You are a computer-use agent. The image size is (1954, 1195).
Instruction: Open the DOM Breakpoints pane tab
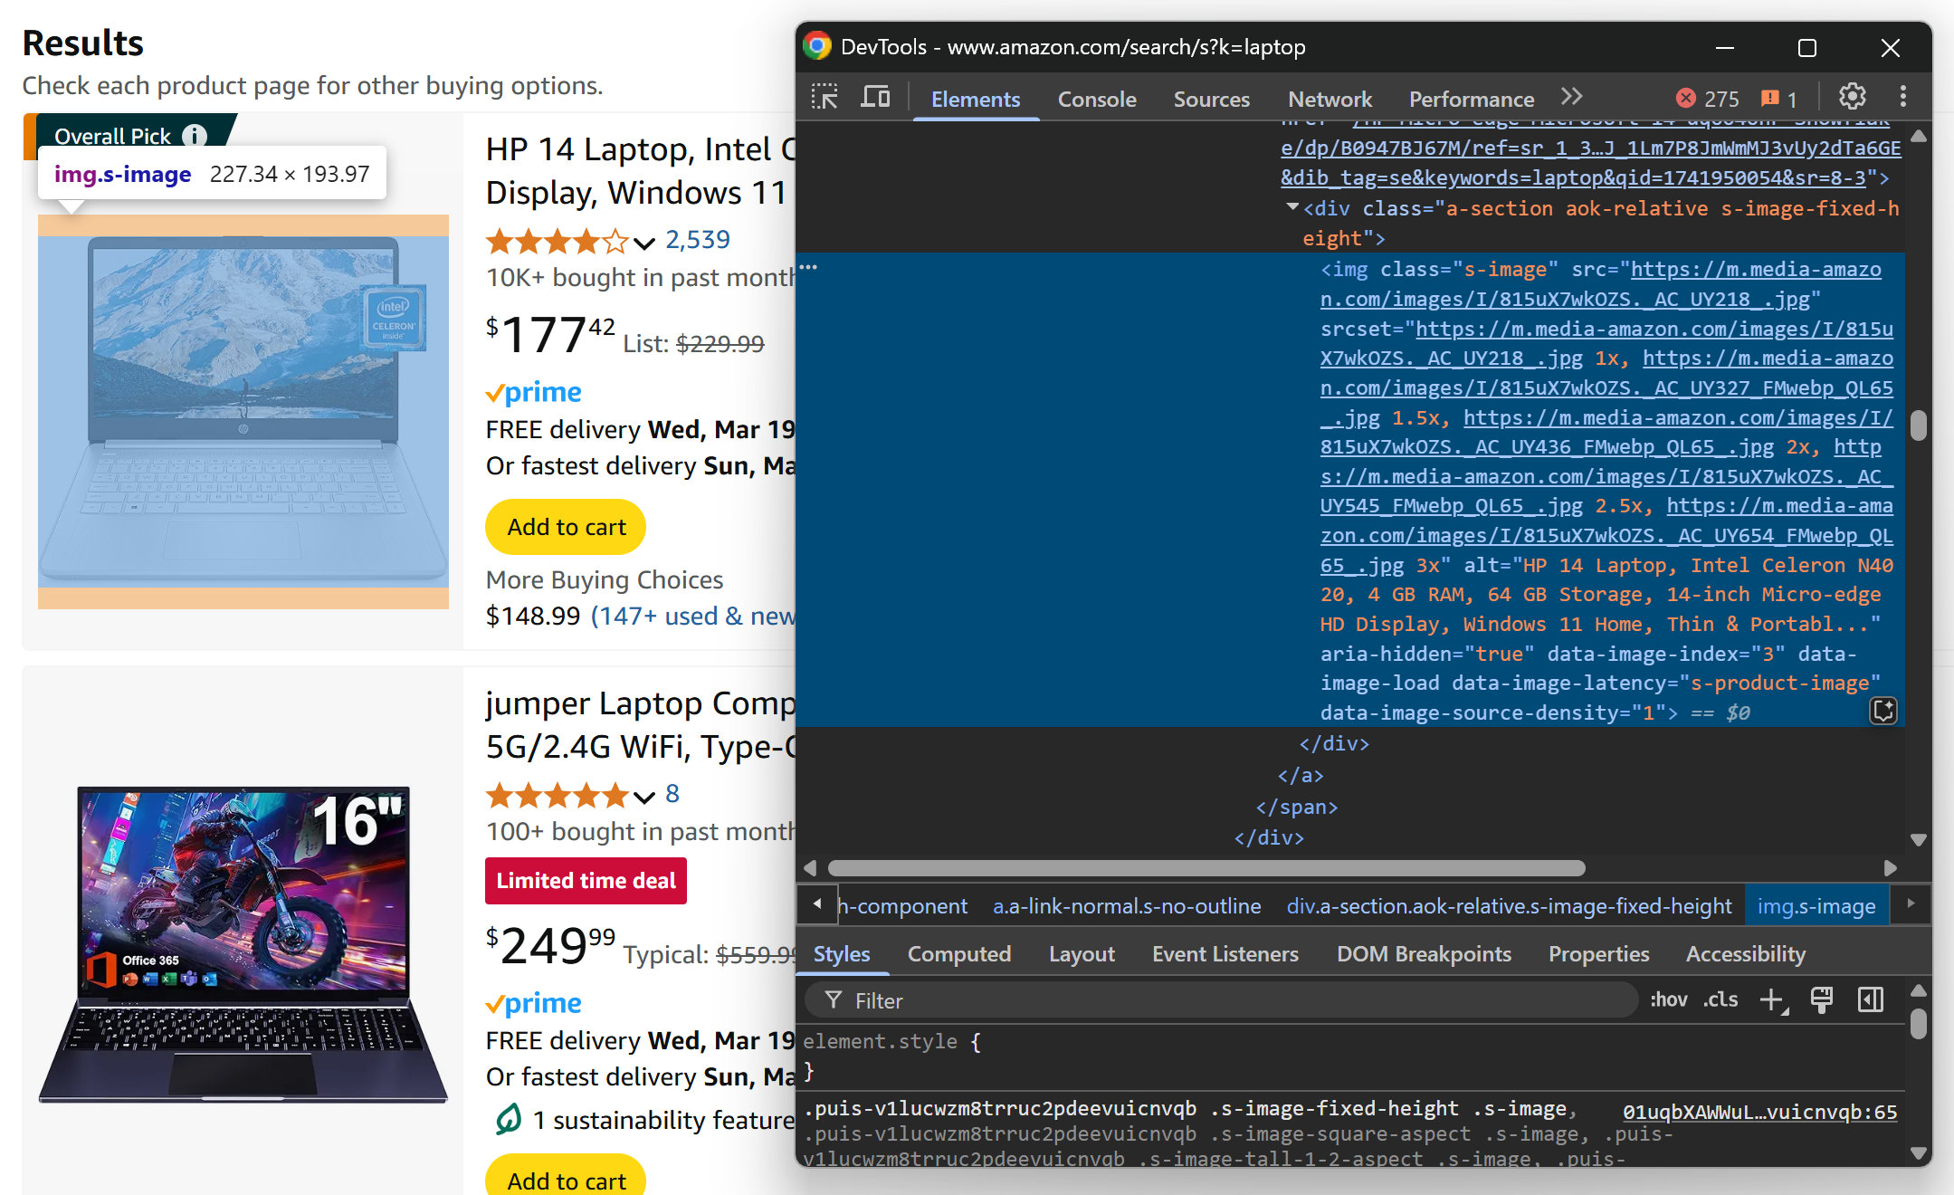[1424, 954]
